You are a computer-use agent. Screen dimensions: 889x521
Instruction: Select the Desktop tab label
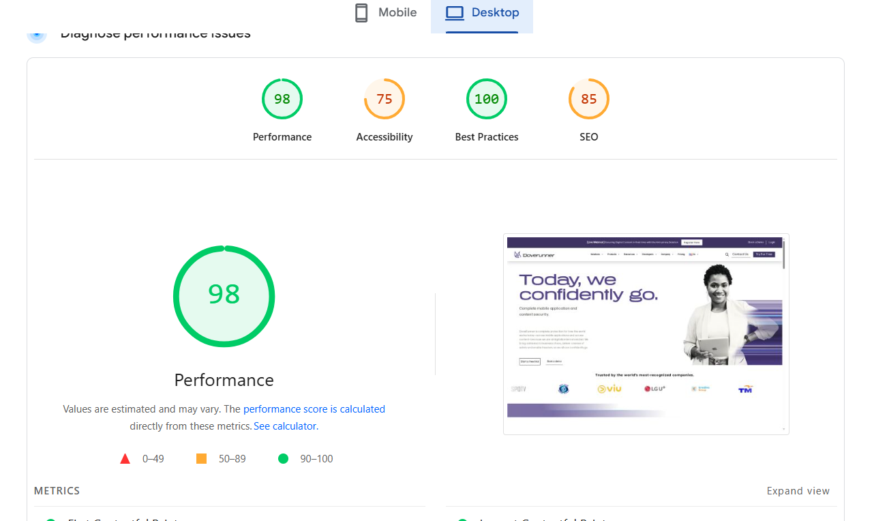point(495,13)
